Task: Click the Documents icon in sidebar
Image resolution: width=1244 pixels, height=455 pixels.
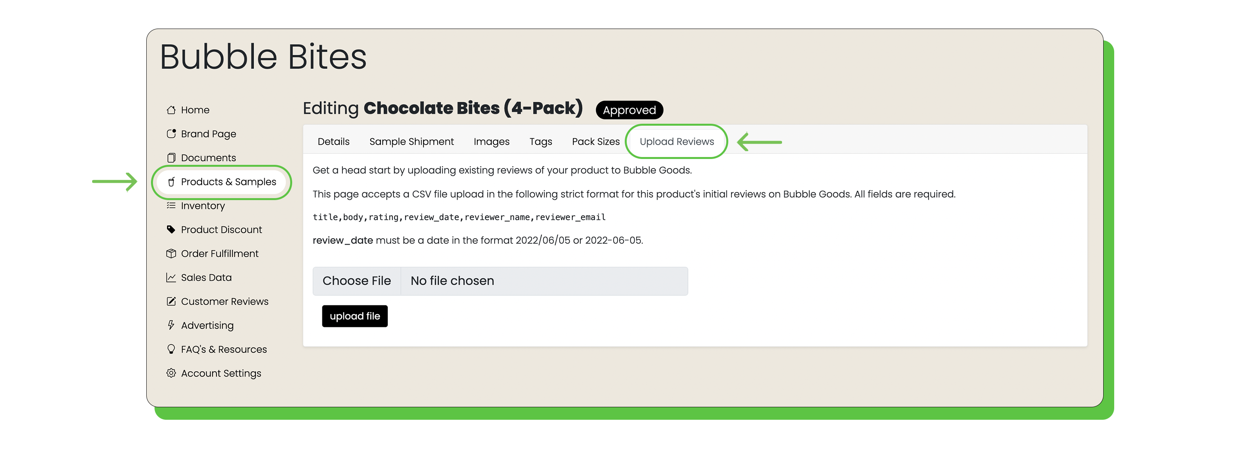Action: click(x=171, y=158)
